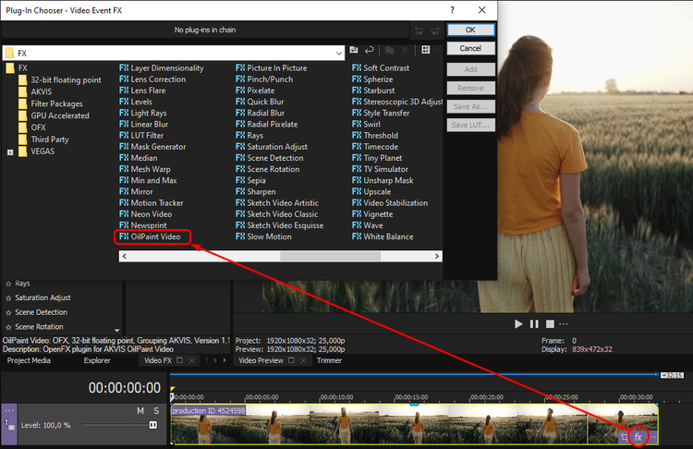Switch to the Video FX tab
This screenshot has height=449, width=693.
(158, 360)
